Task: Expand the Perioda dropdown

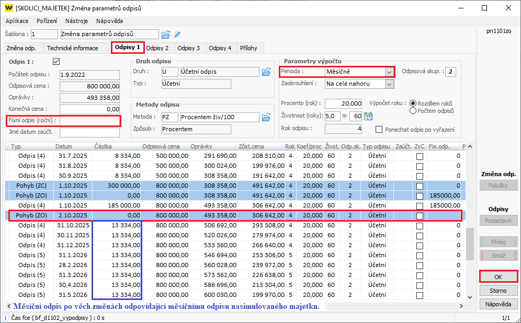Action: pyautogui.click(x=389, y=72)
